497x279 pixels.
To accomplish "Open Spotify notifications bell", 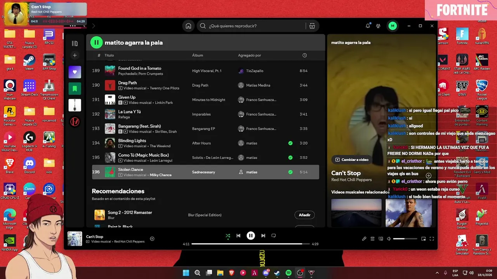I will (368, 26).
